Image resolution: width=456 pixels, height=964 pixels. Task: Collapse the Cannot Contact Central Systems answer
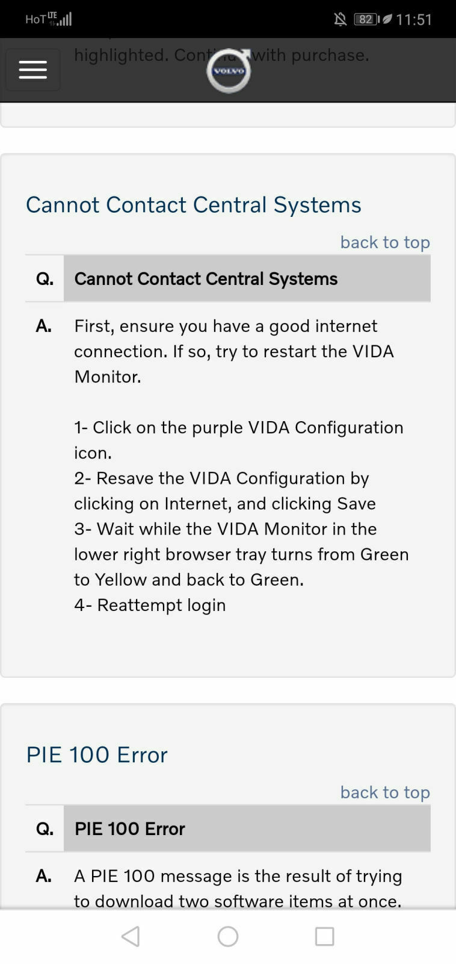coord(206,278)
